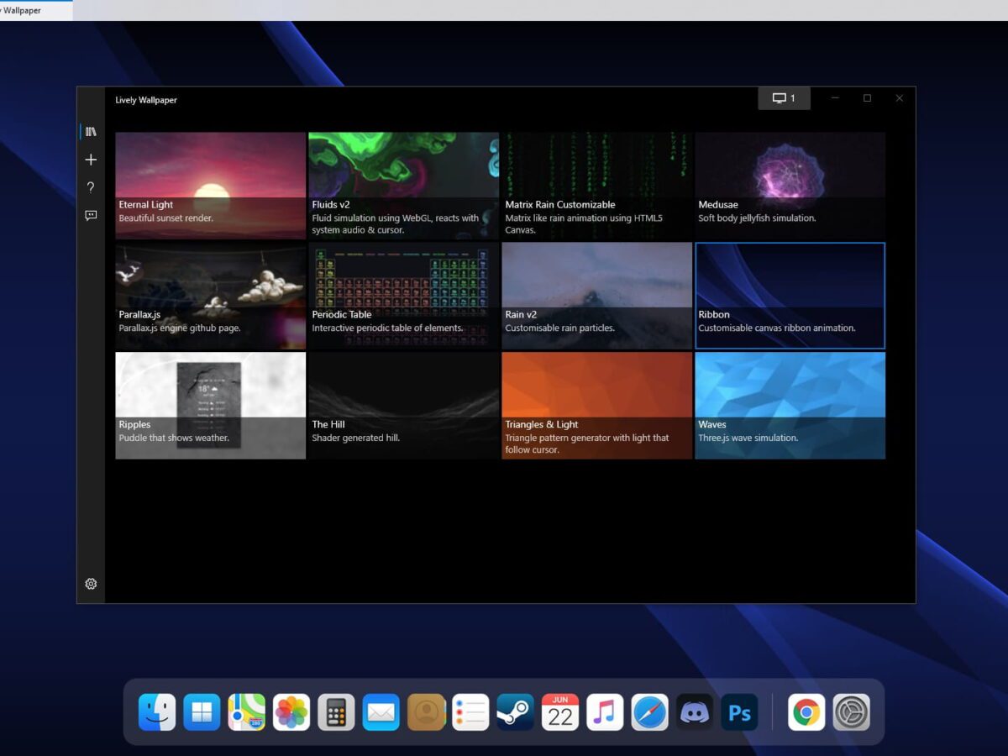
Task: Maximize the Lively Wallpaper window
Action: coord(867,98)
